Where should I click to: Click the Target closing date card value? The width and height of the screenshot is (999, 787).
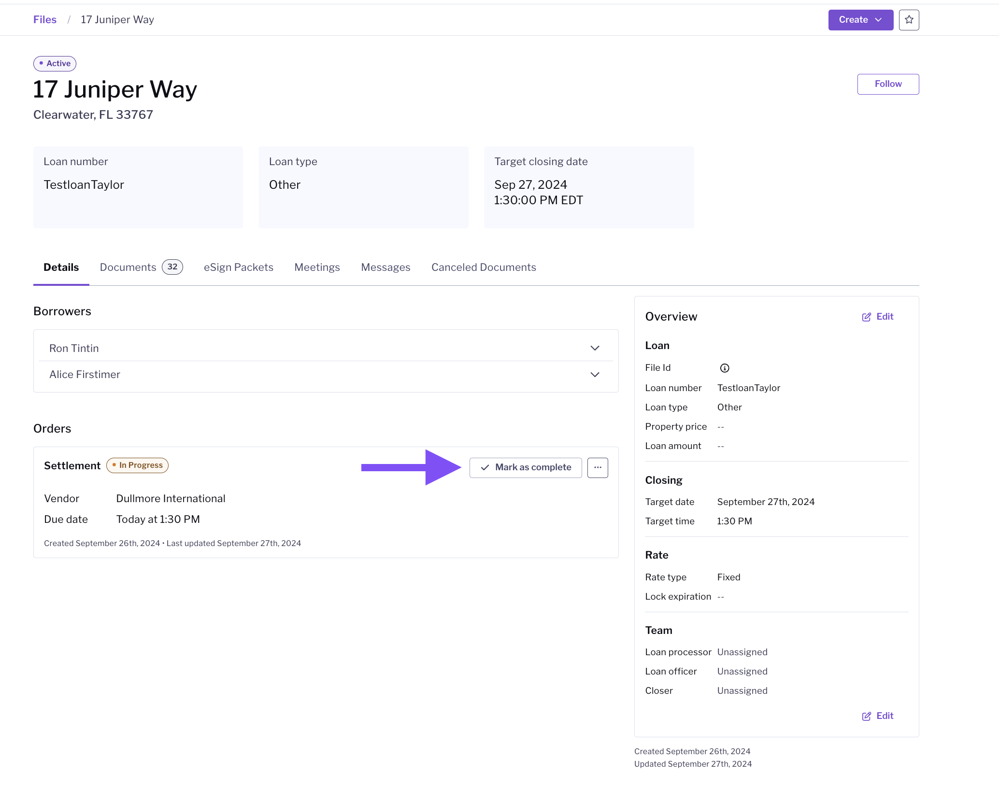pos(539,192)
